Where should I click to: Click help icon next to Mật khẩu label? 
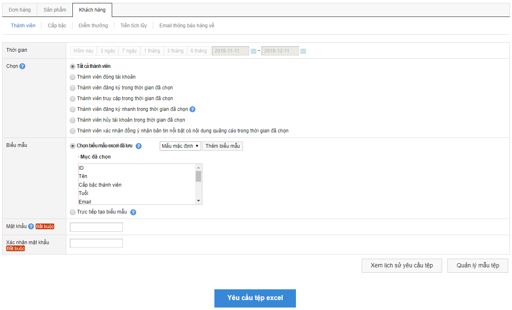pyautogui.click(x=31, y=226)
